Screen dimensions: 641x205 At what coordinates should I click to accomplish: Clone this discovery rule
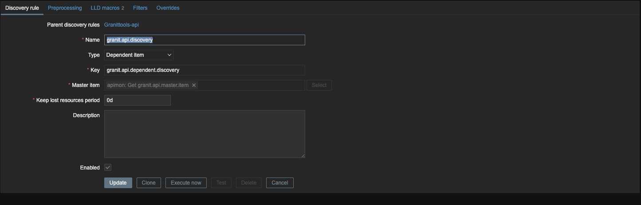click(149, 183)
